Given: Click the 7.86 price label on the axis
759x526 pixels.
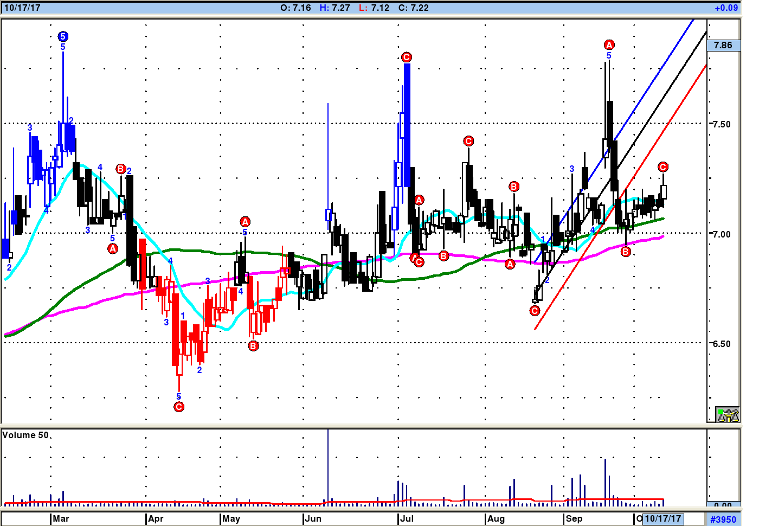Looking at the screenshot, I should point(723,46).
